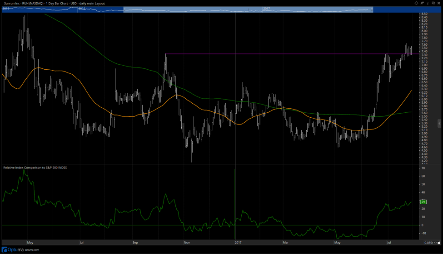443x254 pixels.
Task: Toggle the scale lock padlock icon
Action: click(x=439, y=243)
